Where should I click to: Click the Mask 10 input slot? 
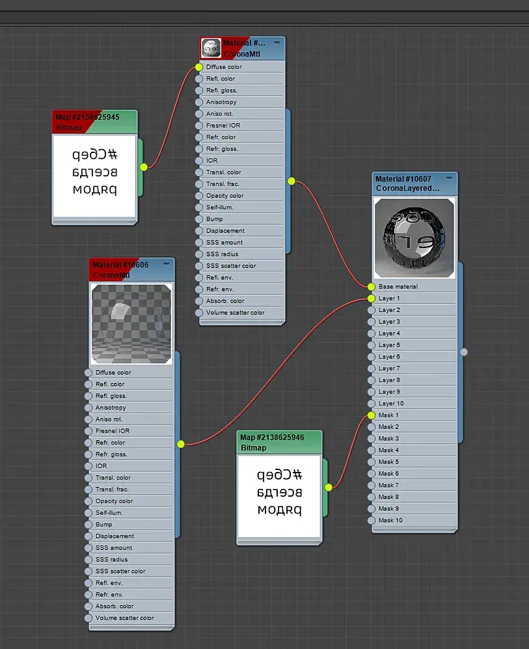click(x=412, y=520)
